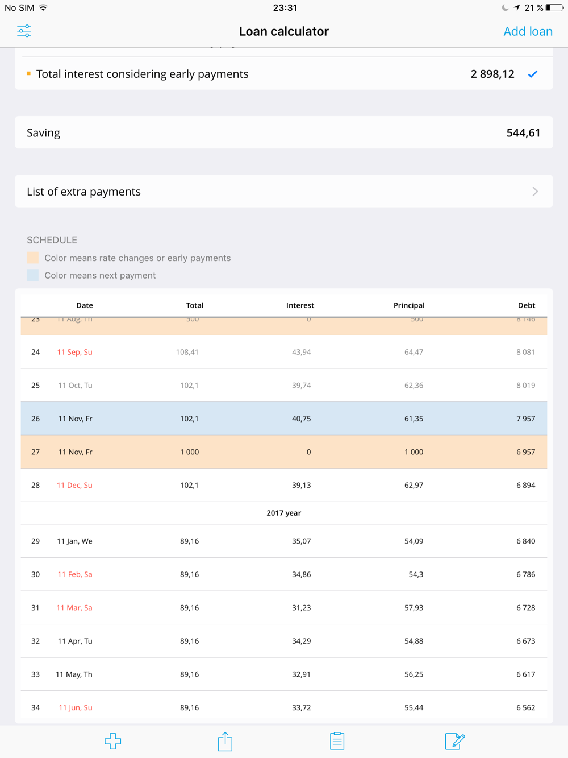The width and height of the screenshot is (568, 758).
Task: Select payment row 26 dated 11 Nov
Action: (x=283, y=419)
